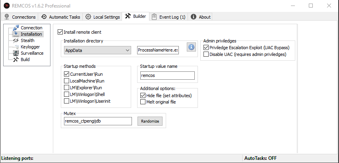Enable LM\Explorer\Run startup method
Screen dimensions: 339x163
pos(66,88)
